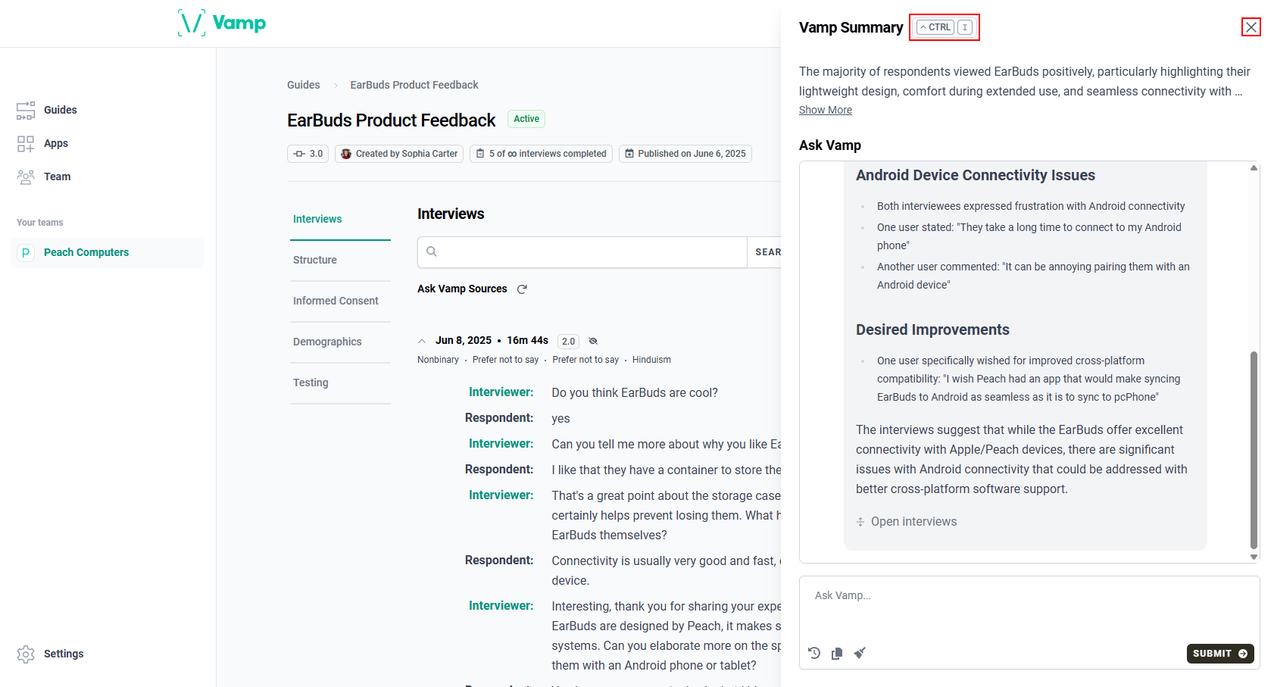The image size is (1274, 687).
Task: Open Apps from the sidebar
Action: coord(42,143)
